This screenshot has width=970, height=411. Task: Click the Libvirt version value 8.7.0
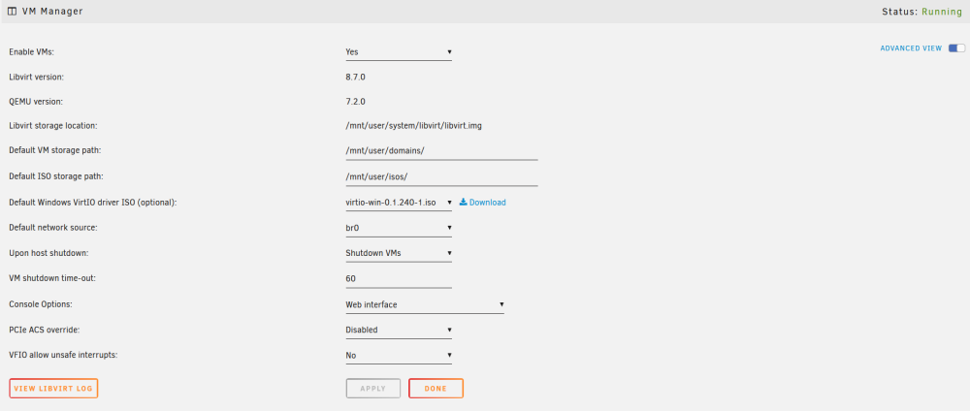tap(356, 78)
